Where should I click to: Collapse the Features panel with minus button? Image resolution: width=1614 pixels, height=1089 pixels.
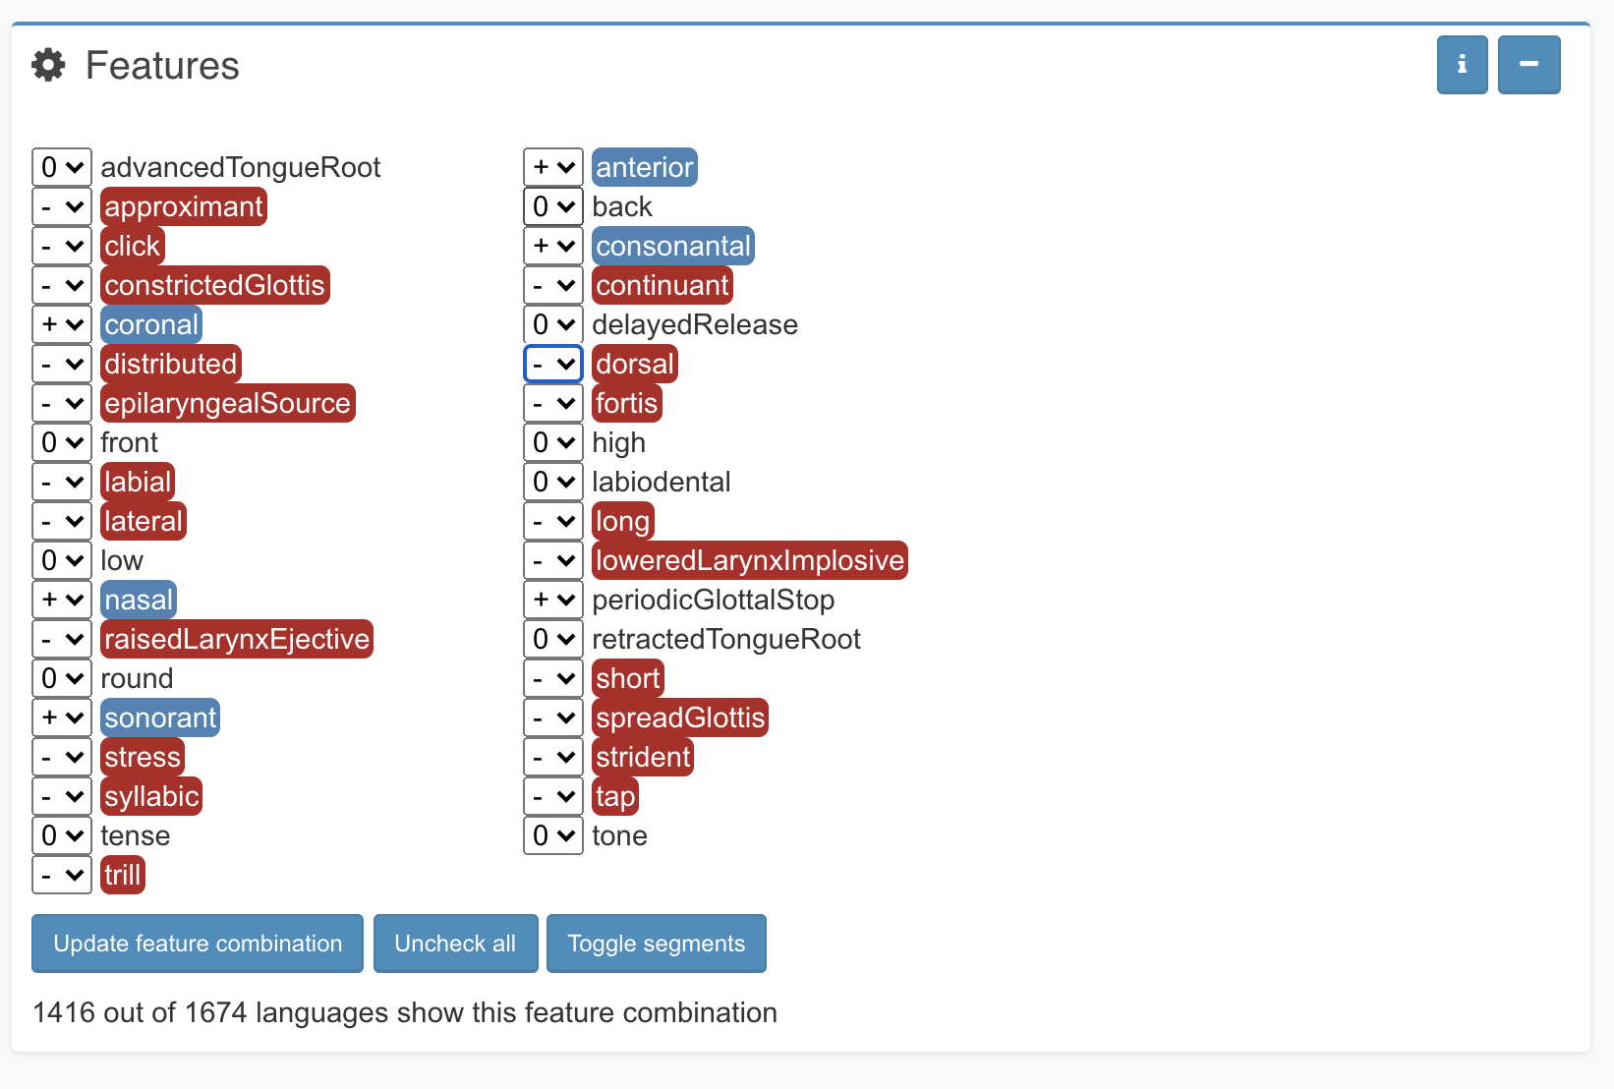pos(1528,65)
